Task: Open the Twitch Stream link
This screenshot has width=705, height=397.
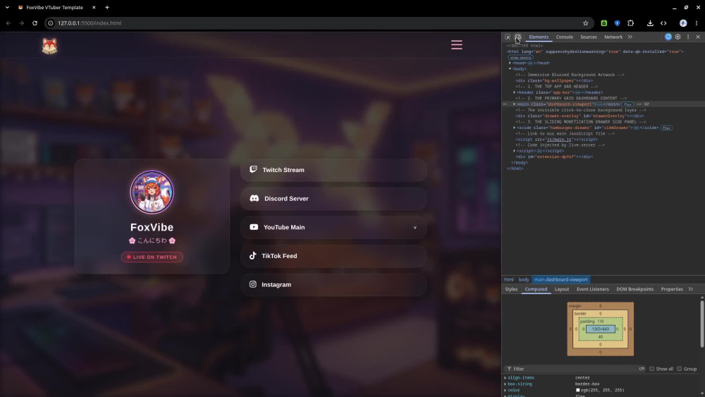Action: [x=333, y=170]
